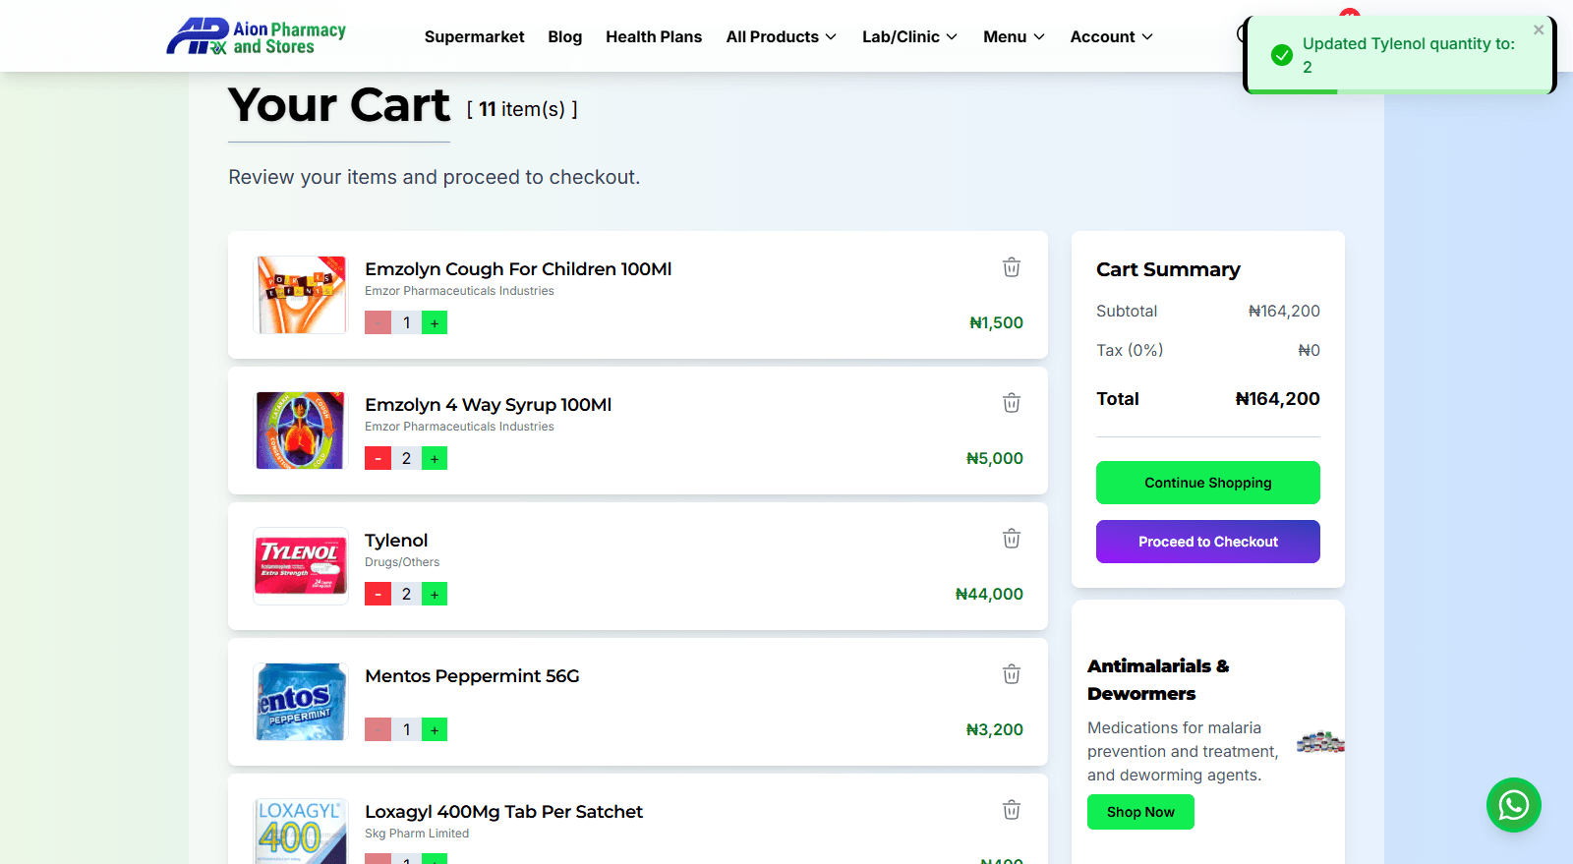Click the Antimalarials & Dewormers heading
1573x864 pixels.
(x=1158, y=679)
